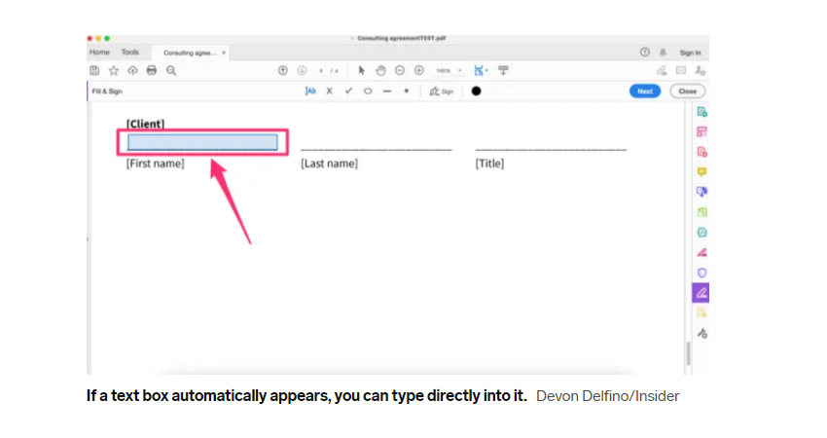827x438 pixels.
Task: Click the save disk icon
Action: (94, 70)
